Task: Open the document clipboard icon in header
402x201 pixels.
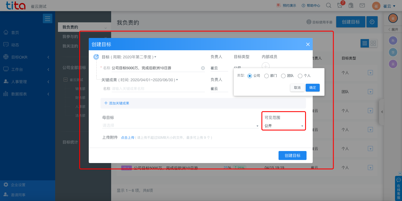Action: [351, 5]
